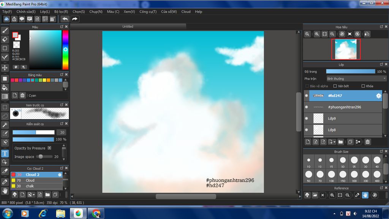Adjust the Độ trong opacity slider
Screen dimensions: 389x219
point(351,71)
